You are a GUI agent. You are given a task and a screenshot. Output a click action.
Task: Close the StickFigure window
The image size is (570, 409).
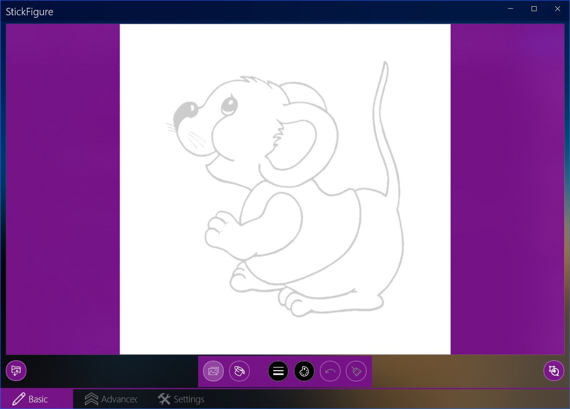(558, 9)
